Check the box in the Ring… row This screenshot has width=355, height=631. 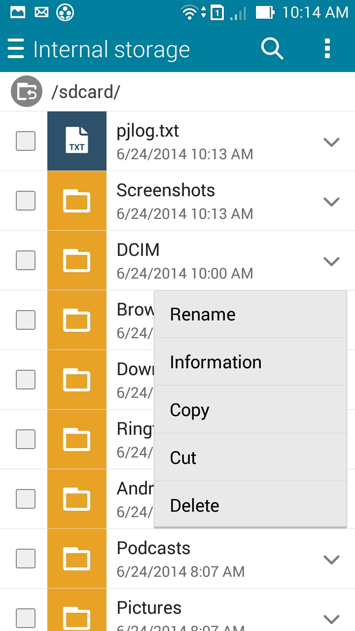click(26, 439)
